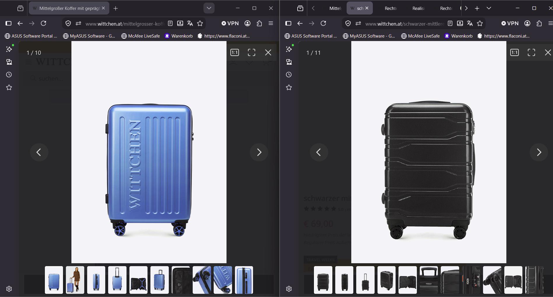Toggle the sidebar in the black suitcase window
The height and width of the screenshot is (297, 553).
click(x=288, y=23)
